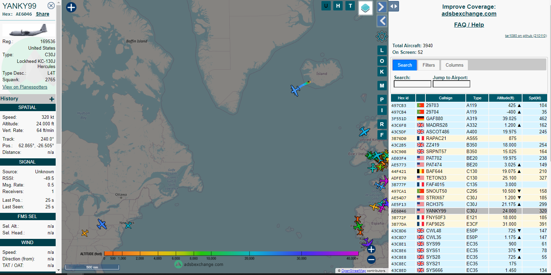Sort table by Spd(kt) column
This screenshot has height=275, width=551.
(x=535, y=98)
